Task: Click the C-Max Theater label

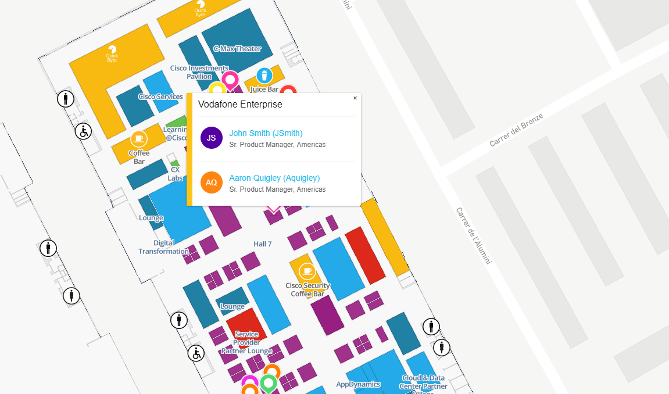Action: coord(237,49)
